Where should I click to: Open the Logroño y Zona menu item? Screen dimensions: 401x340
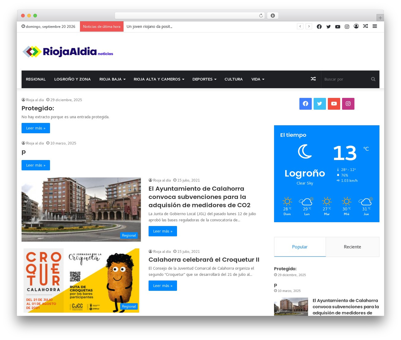tap(72, 79)
